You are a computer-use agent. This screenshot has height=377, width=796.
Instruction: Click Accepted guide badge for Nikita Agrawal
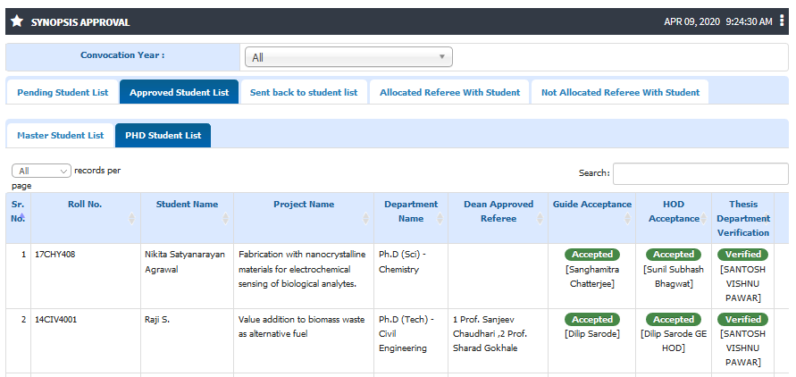tap(592, 255)
